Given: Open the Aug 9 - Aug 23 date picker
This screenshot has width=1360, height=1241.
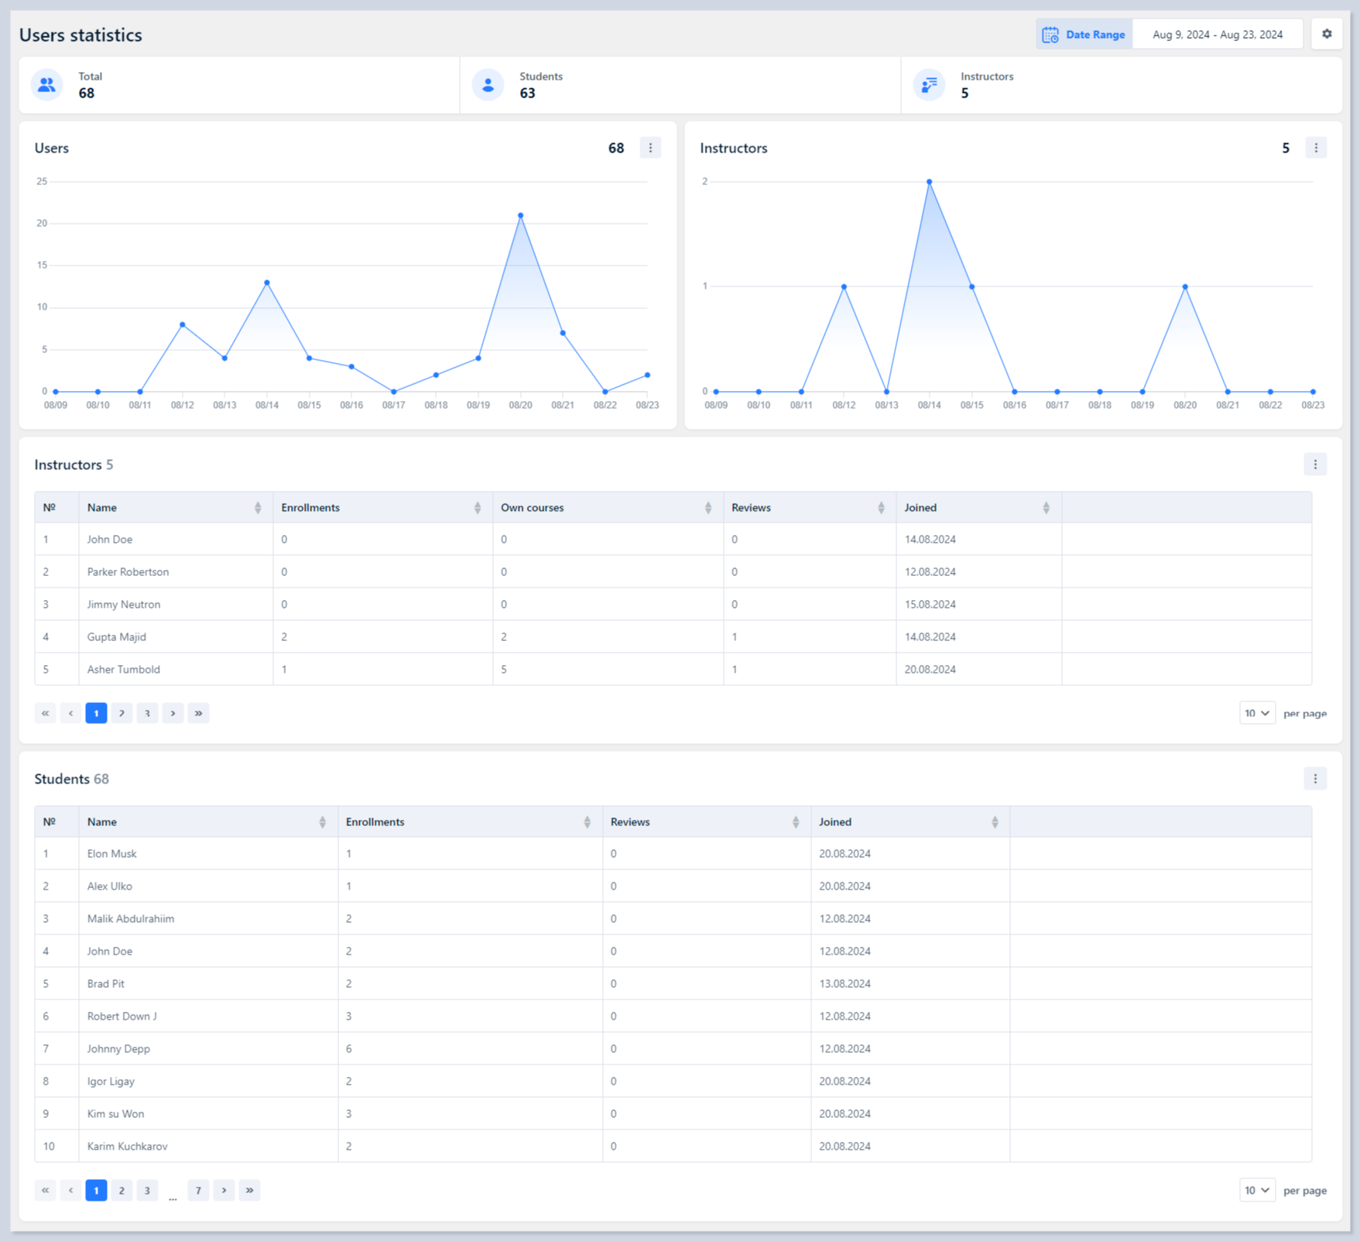Looking at the screenshot, I should coord(1217,35).
